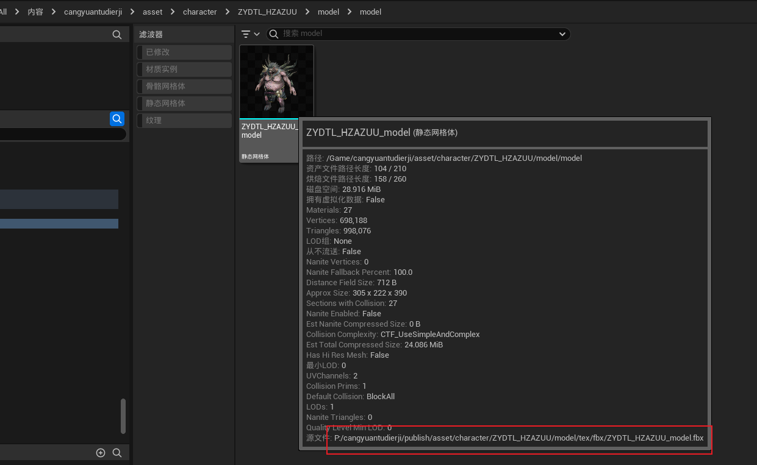Enable the 骨骼网格体 filter button
The height and width of the screenshot is (465, 757).
pyautogui.click(x=184, y=87)
